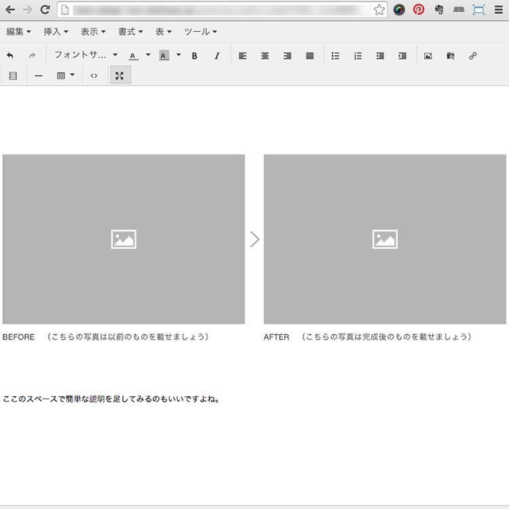Click the insert image icon
Screen dimensions: 509x509
click(428, 56)
